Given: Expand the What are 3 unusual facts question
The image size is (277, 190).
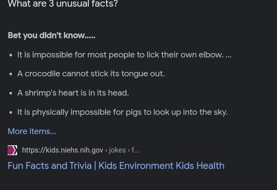Looking at the screenshot, I should coord(63,4).
